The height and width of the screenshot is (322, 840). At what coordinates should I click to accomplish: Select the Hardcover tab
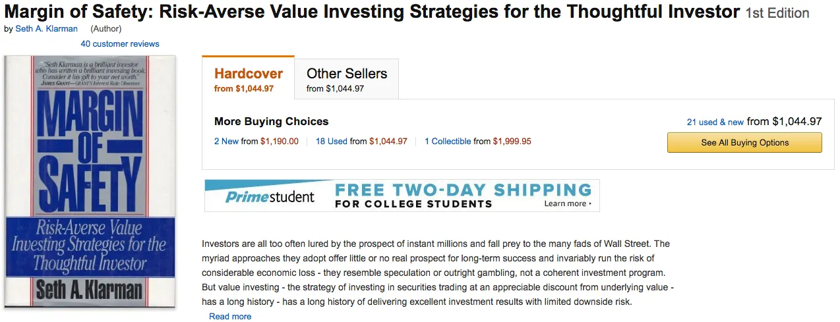point(248,78)
